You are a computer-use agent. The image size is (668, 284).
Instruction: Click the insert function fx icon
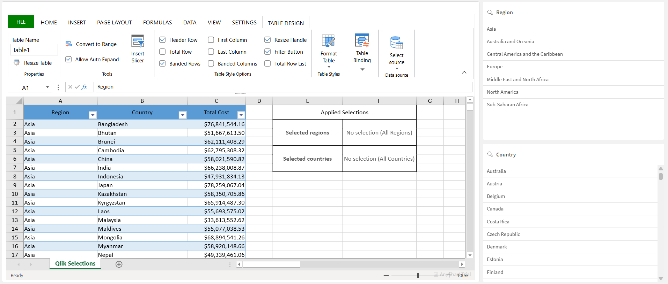[x=85, y=87]
